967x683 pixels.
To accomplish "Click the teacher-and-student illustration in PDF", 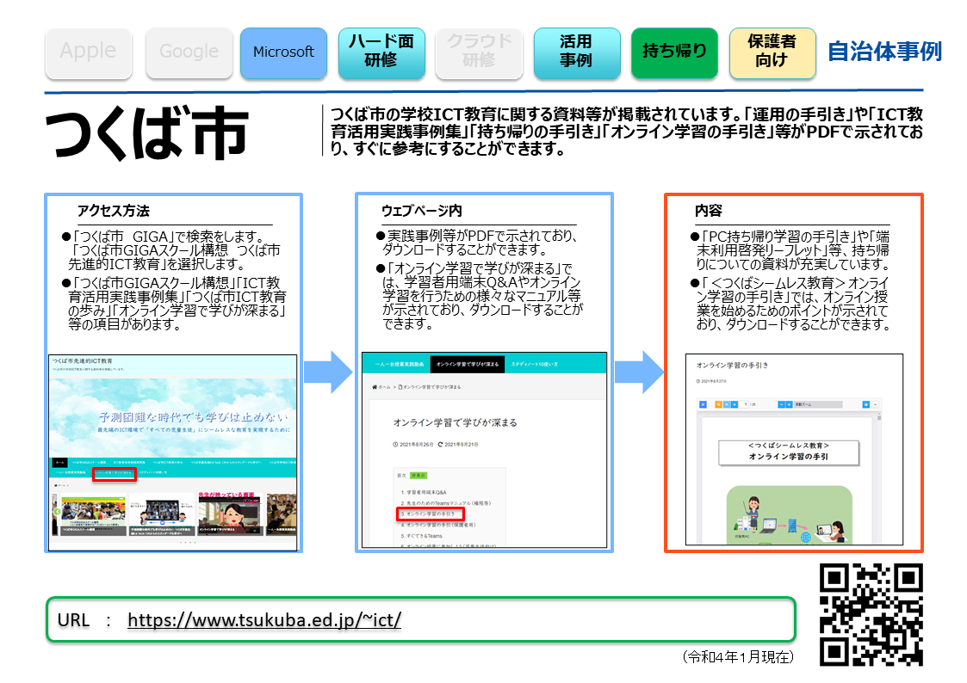I will 789,515.
